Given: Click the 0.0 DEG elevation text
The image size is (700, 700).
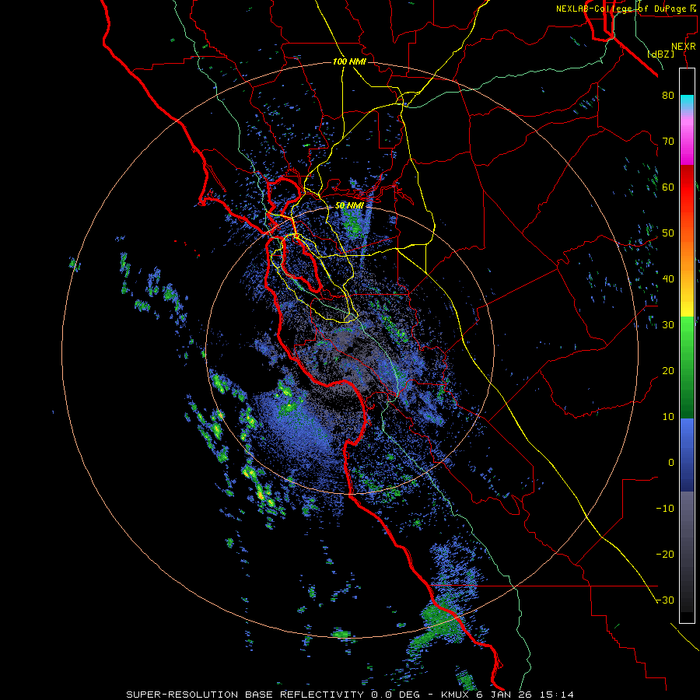Looking at the screenshot, I should coord(397,695).
